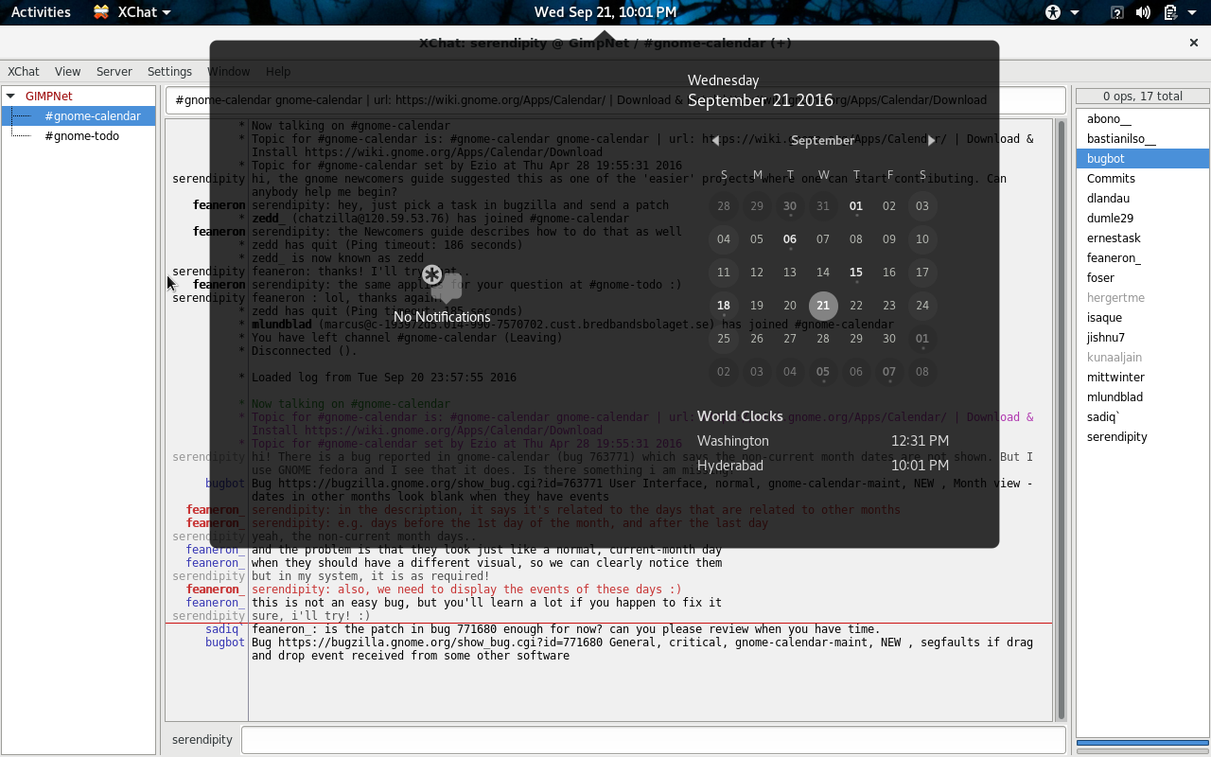The width and height of the screenshot is (1211, 757).
Task: Select the GIMPNet server entry
Action: (x=49, y=96)
